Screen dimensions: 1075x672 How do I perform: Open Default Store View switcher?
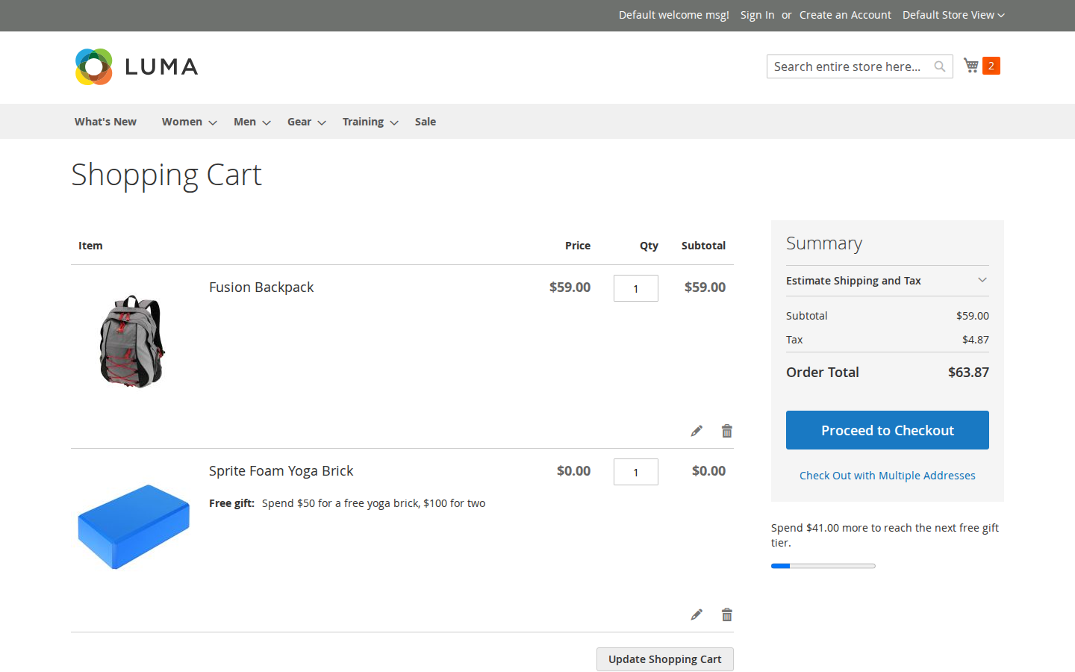coord(953,15)
